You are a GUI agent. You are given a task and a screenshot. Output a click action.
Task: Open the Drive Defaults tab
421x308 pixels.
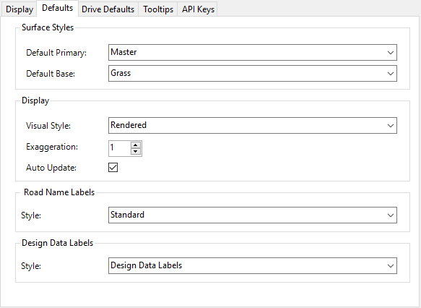pos(108,9)
